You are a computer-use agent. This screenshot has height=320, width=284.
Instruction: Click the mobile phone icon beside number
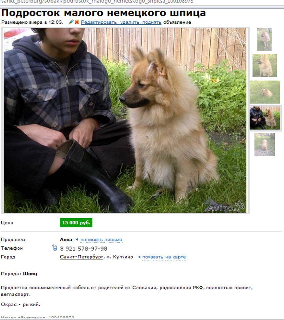[55, 248]
